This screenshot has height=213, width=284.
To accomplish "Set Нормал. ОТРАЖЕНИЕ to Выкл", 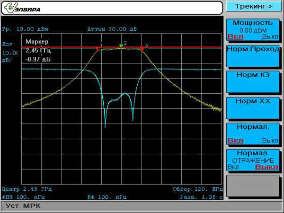I will click(266, 167).
